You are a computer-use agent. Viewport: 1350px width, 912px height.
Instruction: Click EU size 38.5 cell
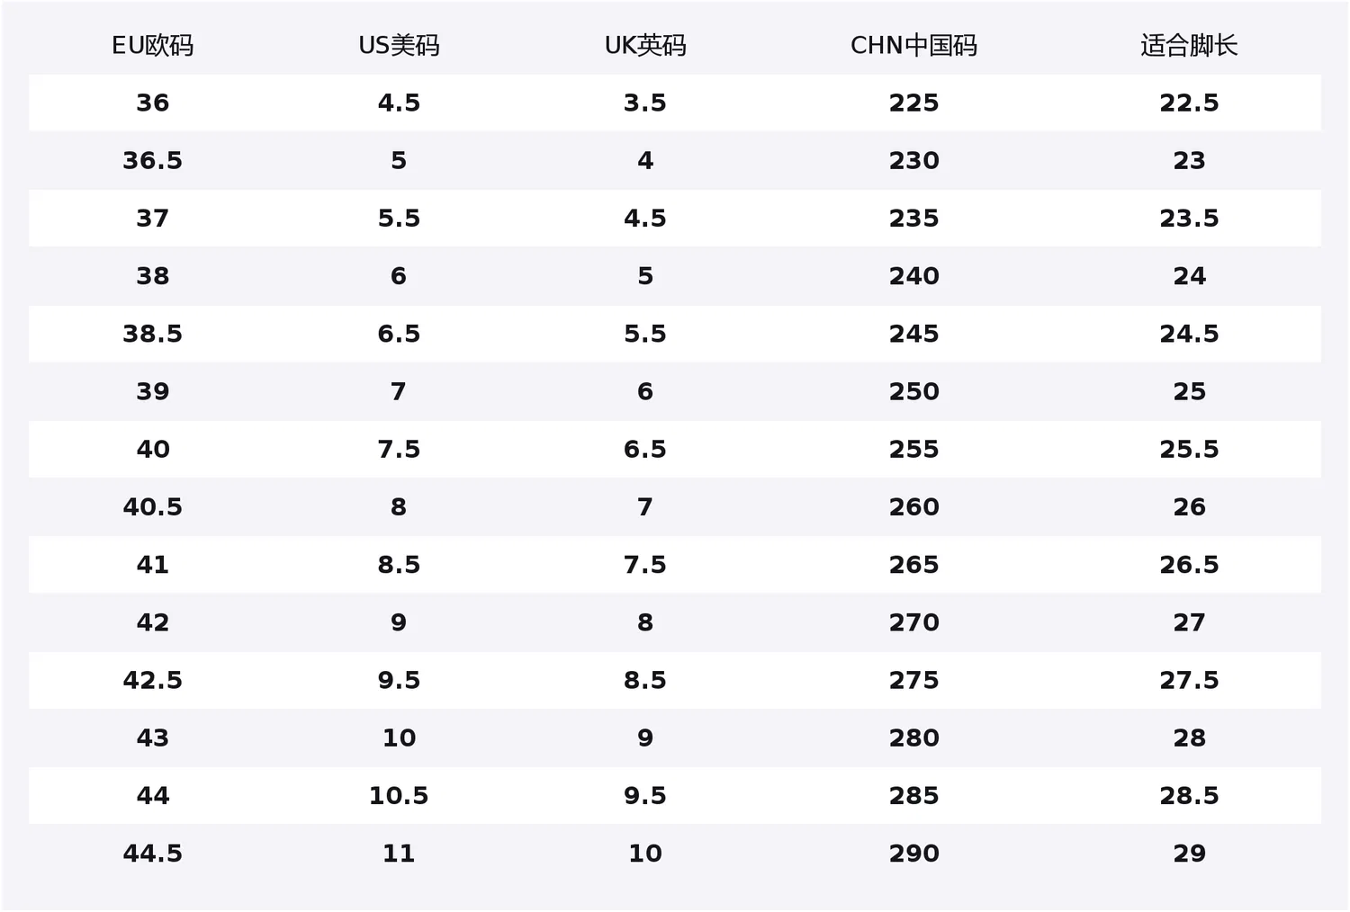point(153,334)
